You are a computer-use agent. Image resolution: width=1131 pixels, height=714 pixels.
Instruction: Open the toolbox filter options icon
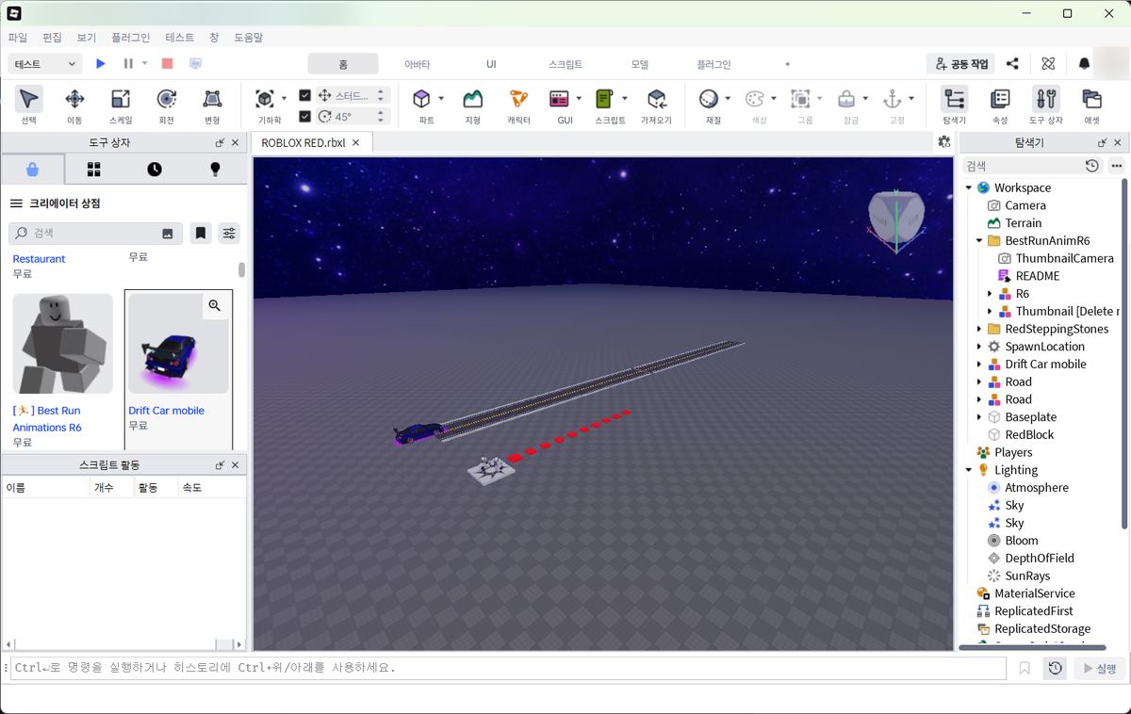(228, 233)
